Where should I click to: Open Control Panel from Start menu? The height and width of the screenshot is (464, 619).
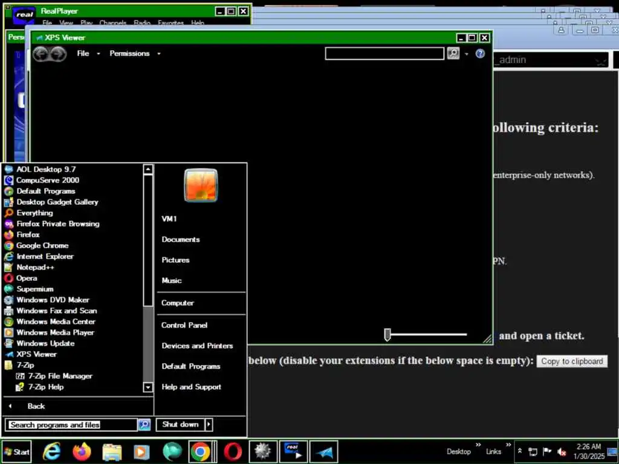click(184, 325)
